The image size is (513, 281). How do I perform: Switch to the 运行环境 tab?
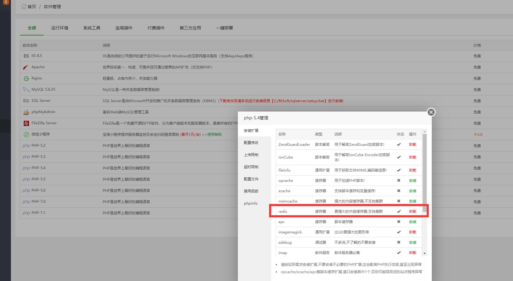click(60, 28)
